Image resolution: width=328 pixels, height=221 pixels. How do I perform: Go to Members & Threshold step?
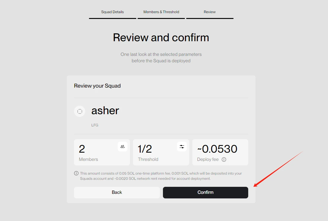click(161, 12)
